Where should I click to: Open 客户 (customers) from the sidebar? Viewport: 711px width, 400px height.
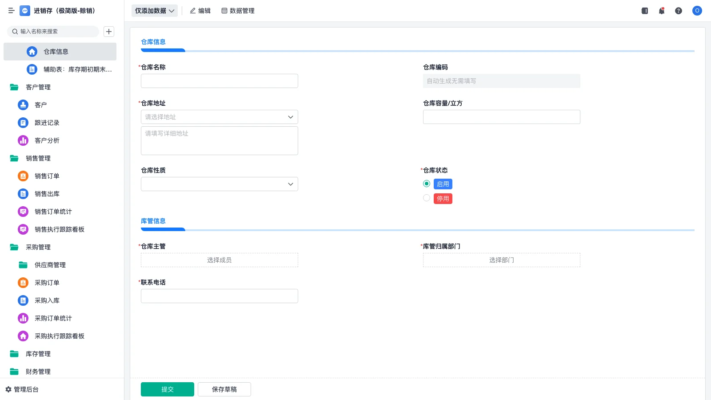click(23, 105)
